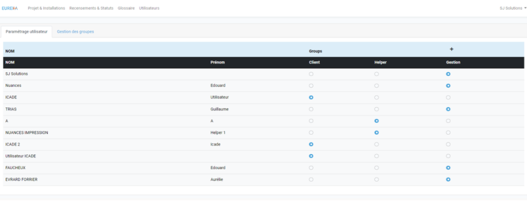Click the plus icon to add group
The height and width of the screenshot is (213, 527).
point(451,49)
